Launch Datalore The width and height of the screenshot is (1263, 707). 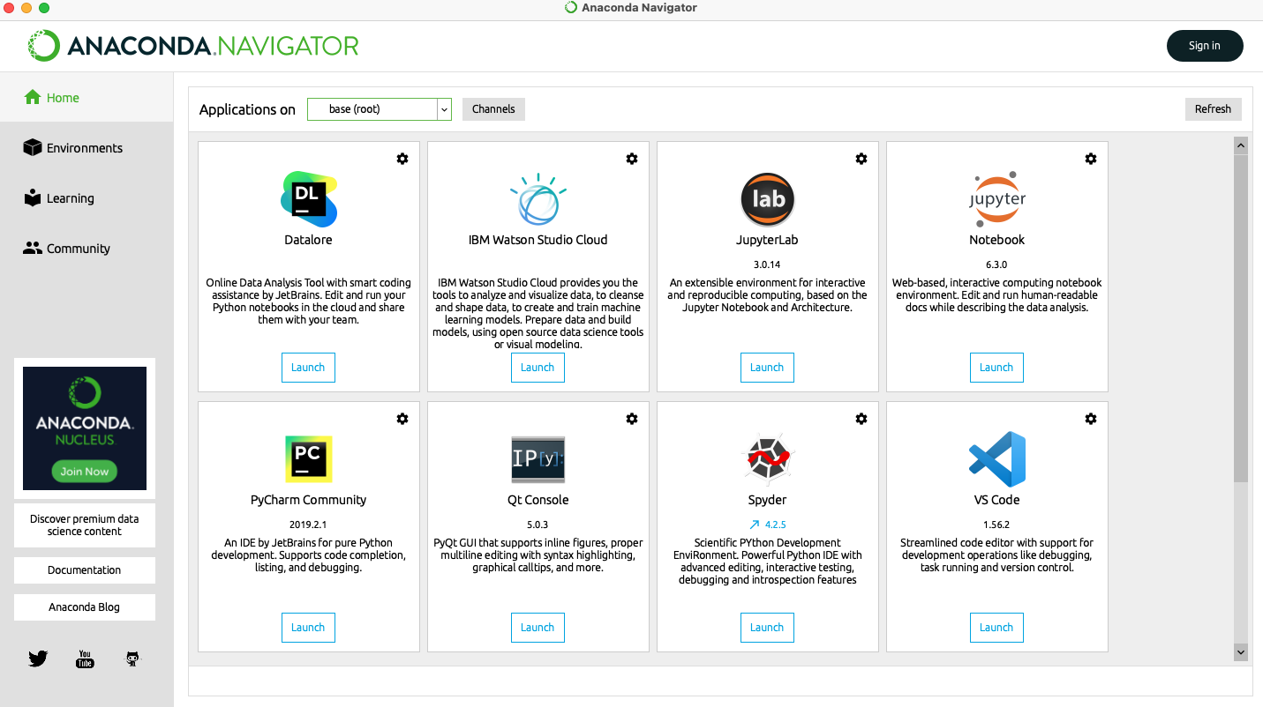point(308,368)
